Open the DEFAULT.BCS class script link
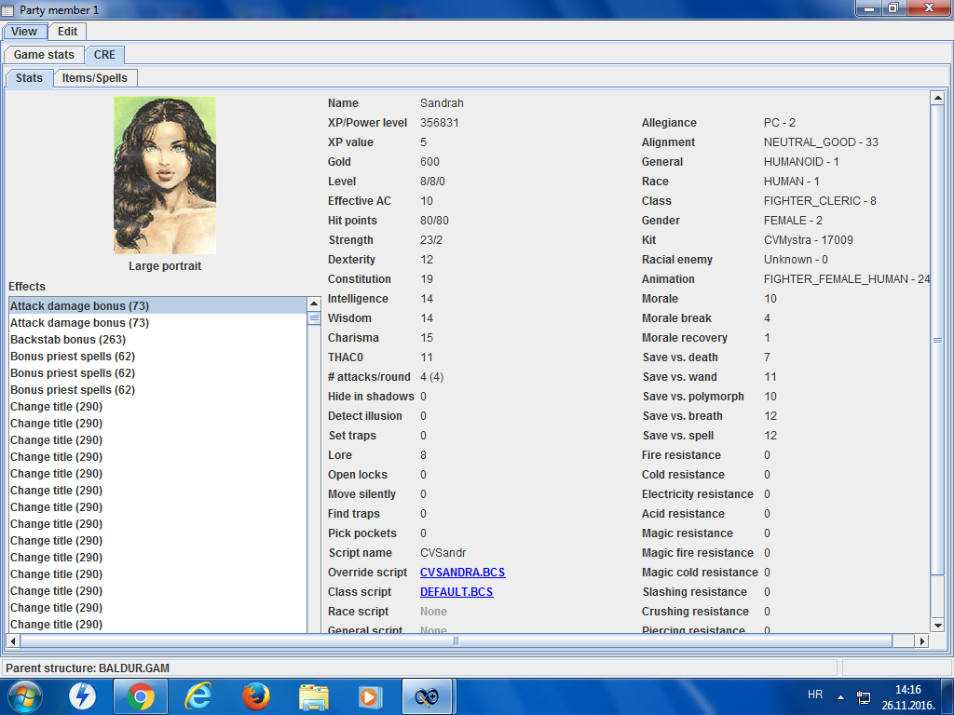Screen dimensions: 954x715 click(457, 591)
